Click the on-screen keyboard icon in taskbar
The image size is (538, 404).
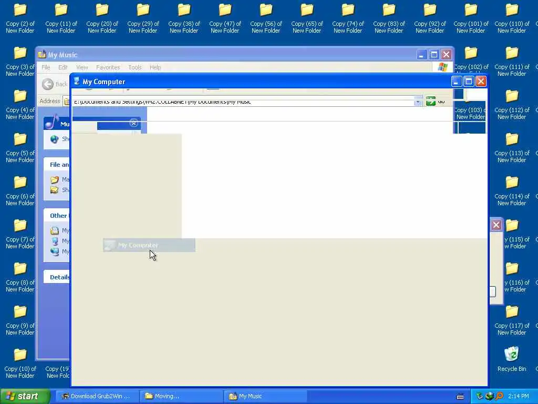point(460,397)
